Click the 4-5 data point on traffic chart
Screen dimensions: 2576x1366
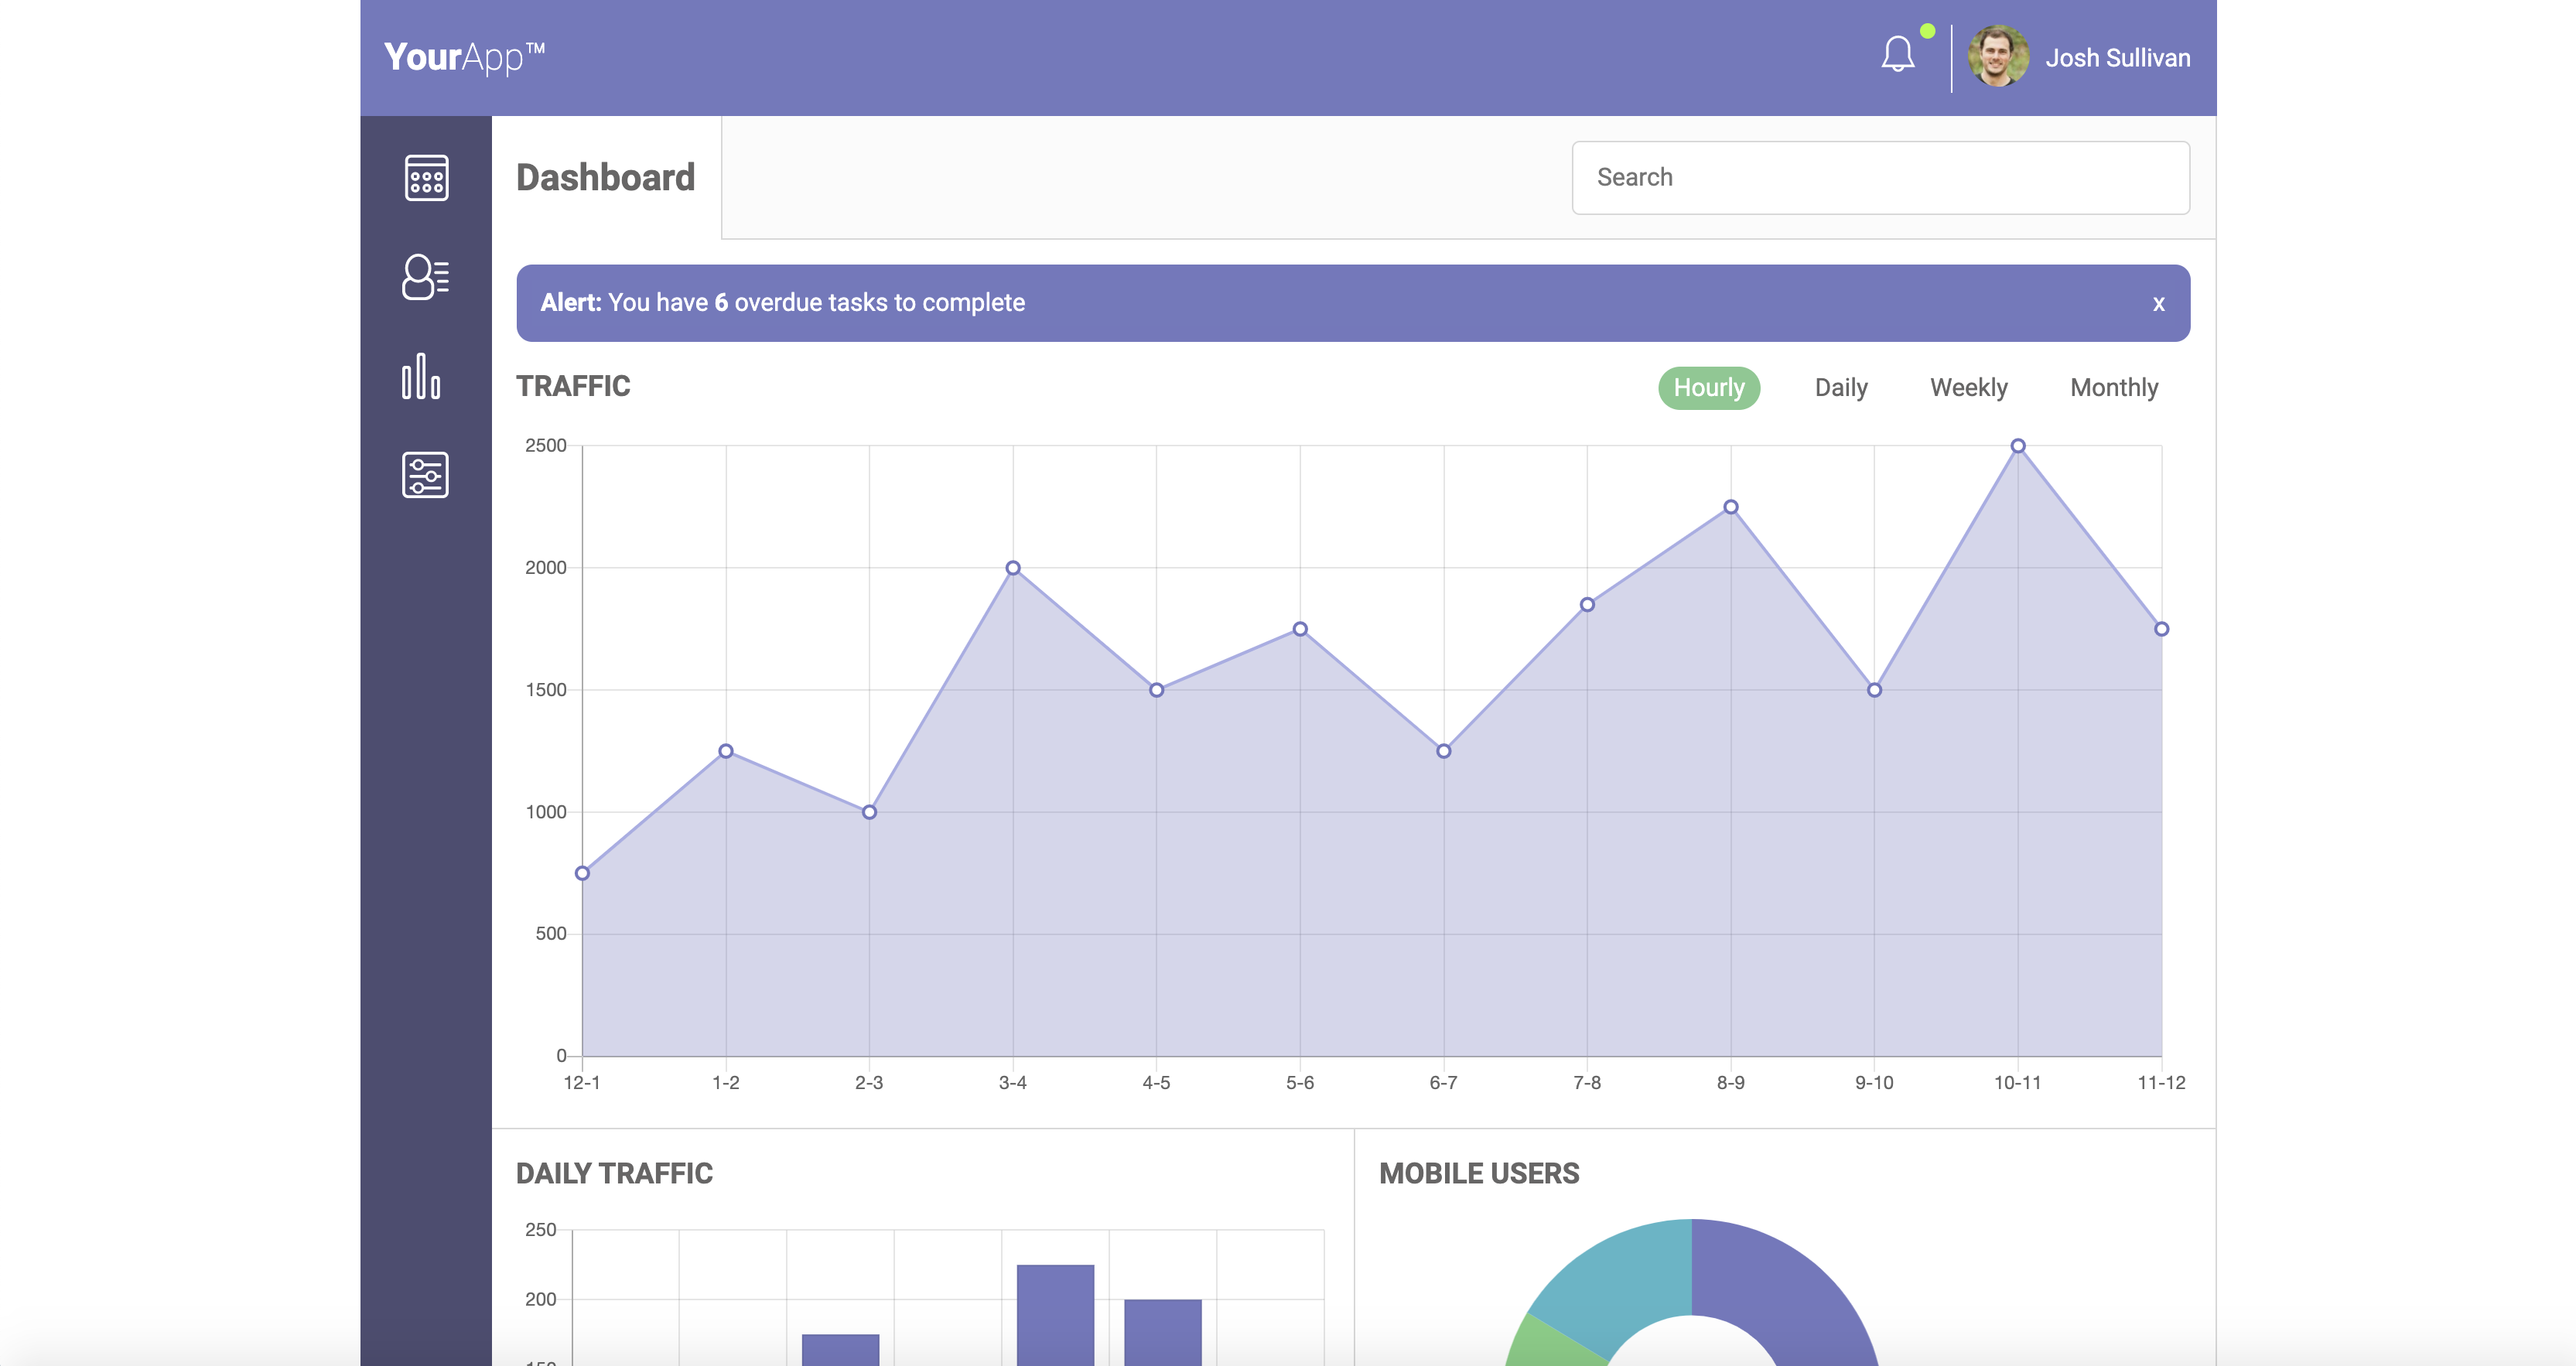click(1156, 690)
